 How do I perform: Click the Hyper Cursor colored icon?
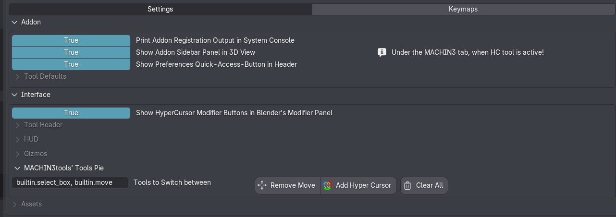tap(328, 185)
